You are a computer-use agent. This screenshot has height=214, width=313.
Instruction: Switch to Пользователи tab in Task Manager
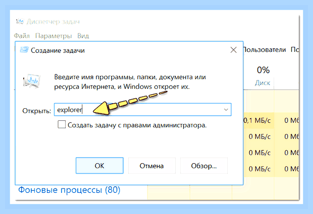[x=265, y=49]
